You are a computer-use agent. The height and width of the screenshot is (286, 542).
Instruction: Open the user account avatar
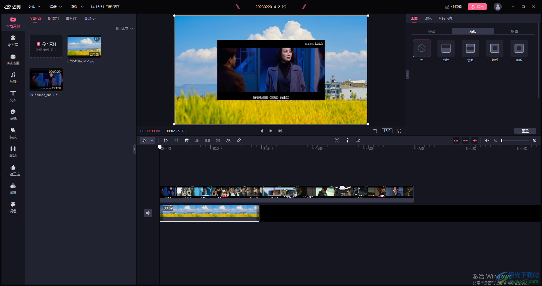498,7
